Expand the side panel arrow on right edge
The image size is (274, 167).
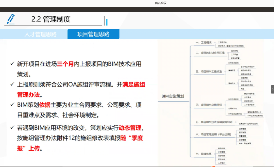click(272, 89)
